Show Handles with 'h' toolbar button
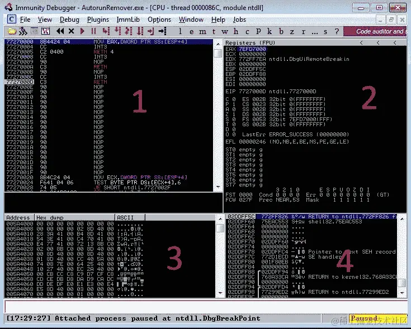Image resolution: width=411 pixels, height=329 pixels. [236, 32]
